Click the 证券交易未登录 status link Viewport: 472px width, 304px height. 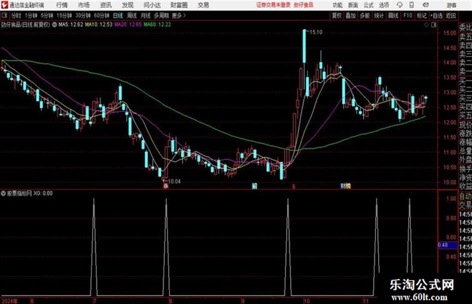pos(274,5)
